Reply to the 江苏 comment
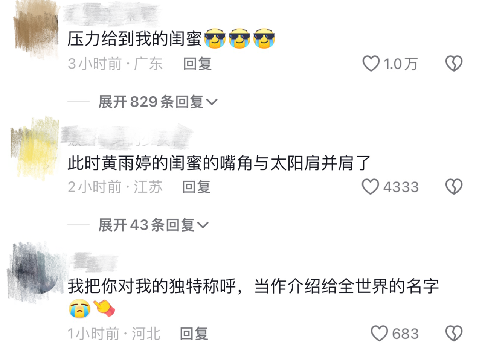The width and height of the screenshot is (482, 361). tap(196, 187)
